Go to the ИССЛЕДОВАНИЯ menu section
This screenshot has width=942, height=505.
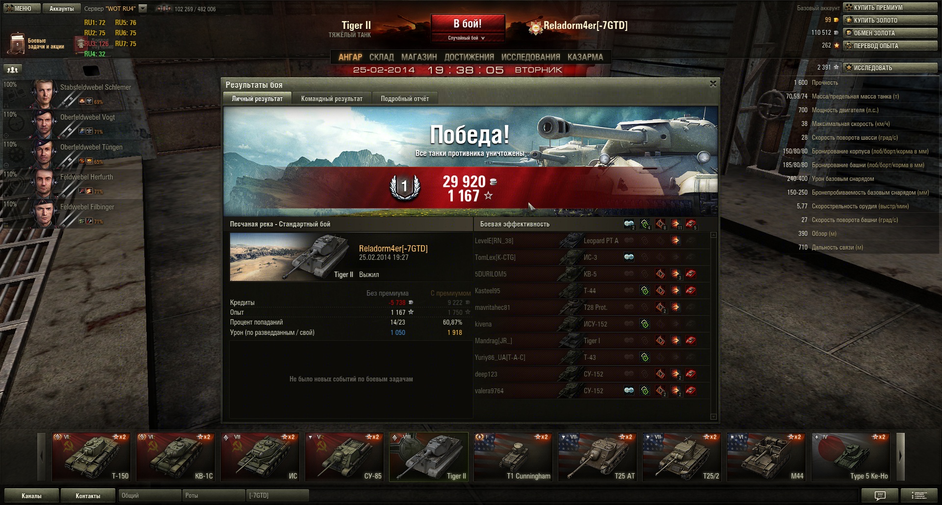[530, 57]
